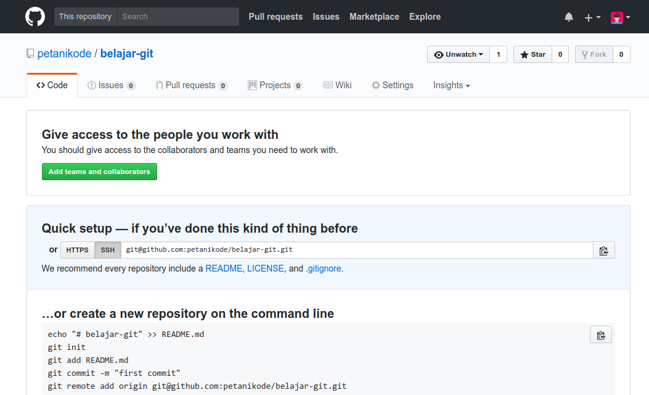Click the Projects board icon
Viewport: 649px width, 395px height.
point(252,85)
